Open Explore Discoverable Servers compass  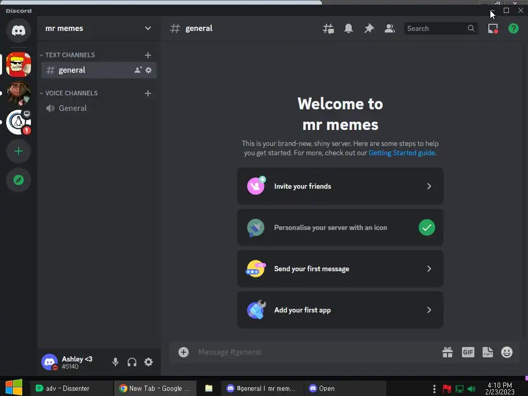(19, 180)
